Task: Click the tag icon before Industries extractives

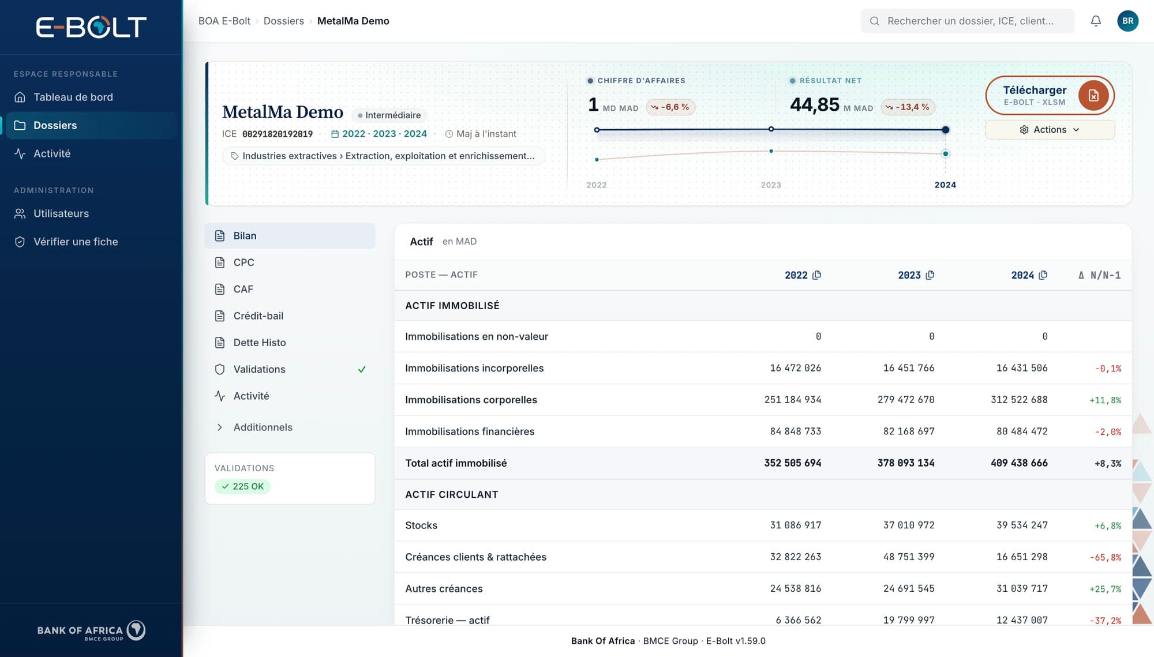Action: coord(234,156)
